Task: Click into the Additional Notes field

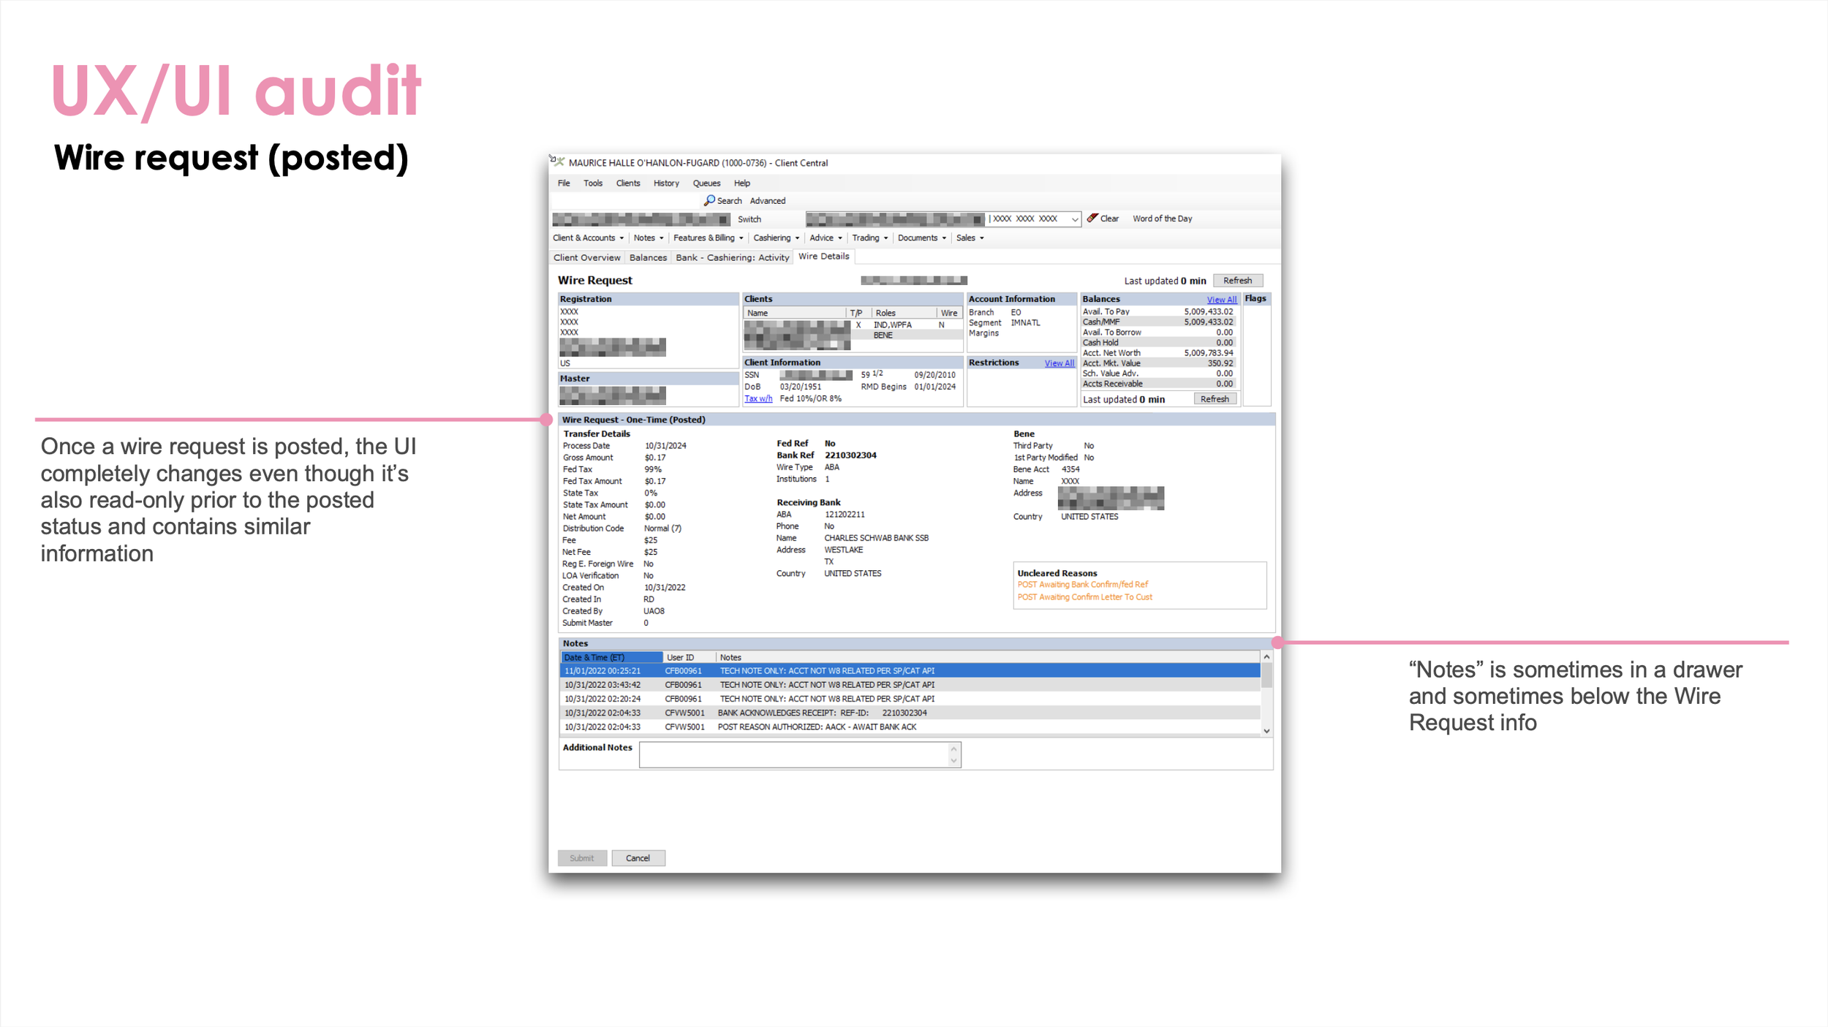Action: click(x=793, y=754)
